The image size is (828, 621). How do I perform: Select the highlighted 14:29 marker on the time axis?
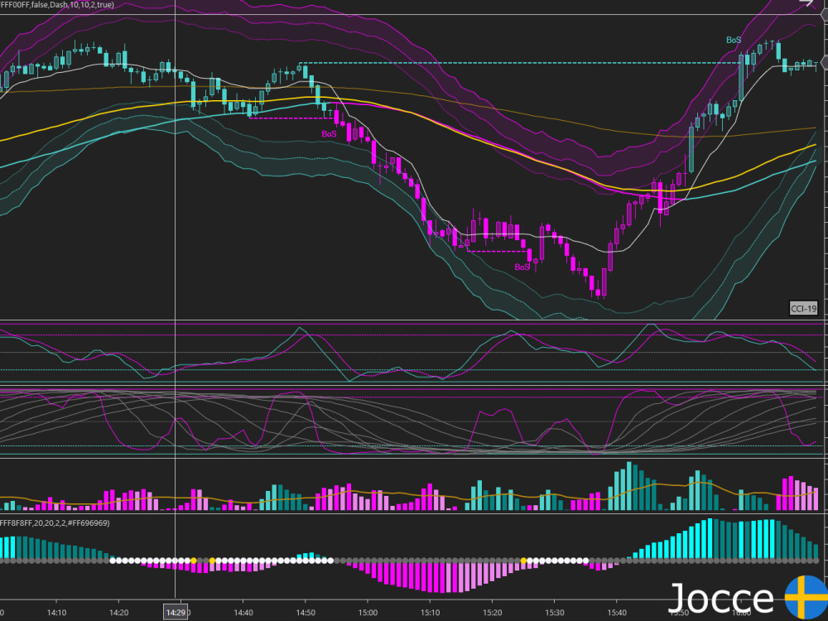pyautogui.click(x=175, y=612)
